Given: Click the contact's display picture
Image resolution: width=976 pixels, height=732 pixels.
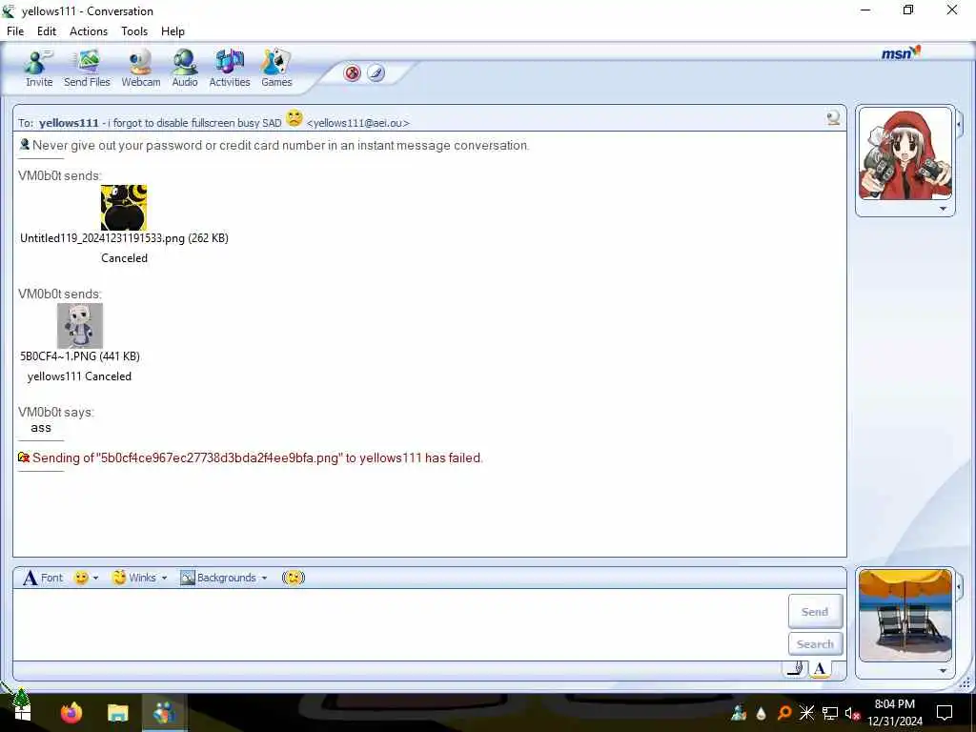Looking at the screenshot, I should [905, 153].
